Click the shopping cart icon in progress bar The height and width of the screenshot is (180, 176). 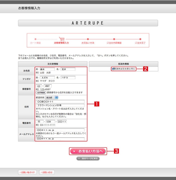pyautogui.click(x=62, y=39)
